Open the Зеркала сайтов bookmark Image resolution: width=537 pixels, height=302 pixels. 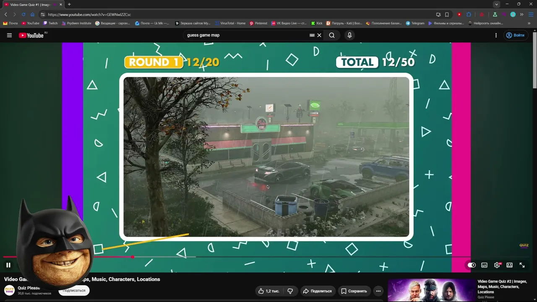click(x=193, y=23)
